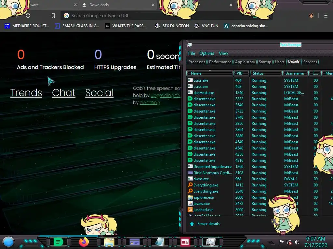Screen dimensions: 333x249
Task: Select the Details tab
Action: [294, 61]
